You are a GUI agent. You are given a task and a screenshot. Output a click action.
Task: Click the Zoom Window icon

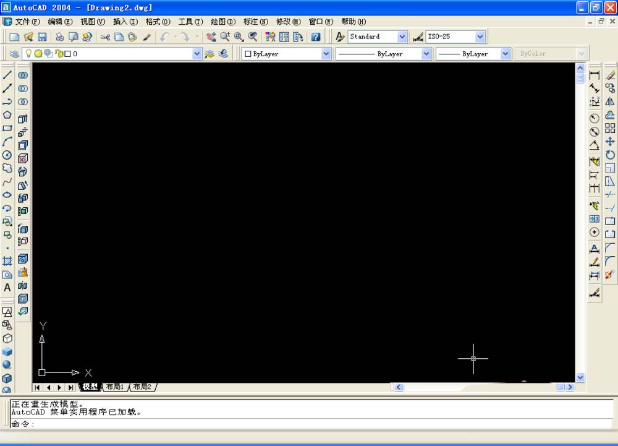[x=239, y=36]
